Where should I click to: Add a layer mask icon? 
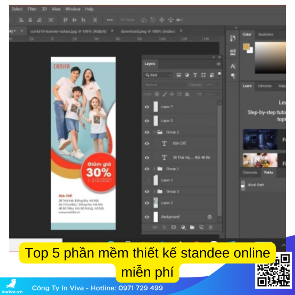174,227
